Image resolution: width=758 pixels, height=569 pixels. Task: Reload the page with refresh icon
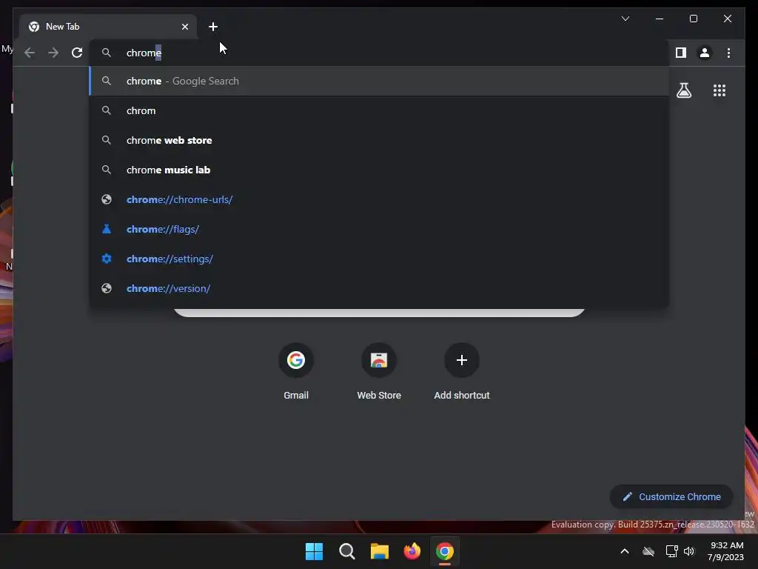coord(77,53)
